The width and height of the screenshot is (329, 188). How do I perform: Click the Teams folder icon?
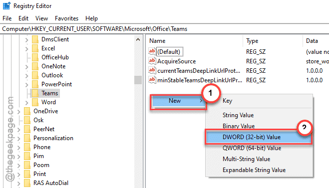tap(35, 93)
